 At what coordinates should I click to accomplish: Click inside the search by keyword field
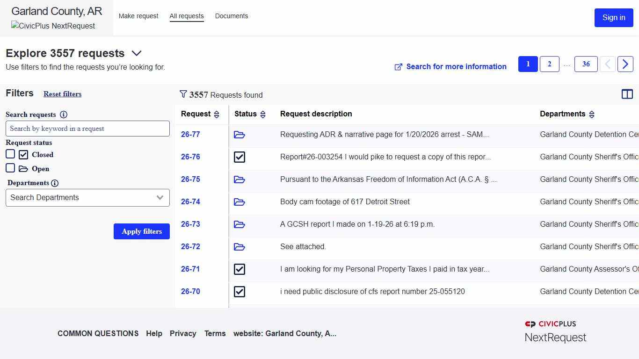click(x=87, y=129)
